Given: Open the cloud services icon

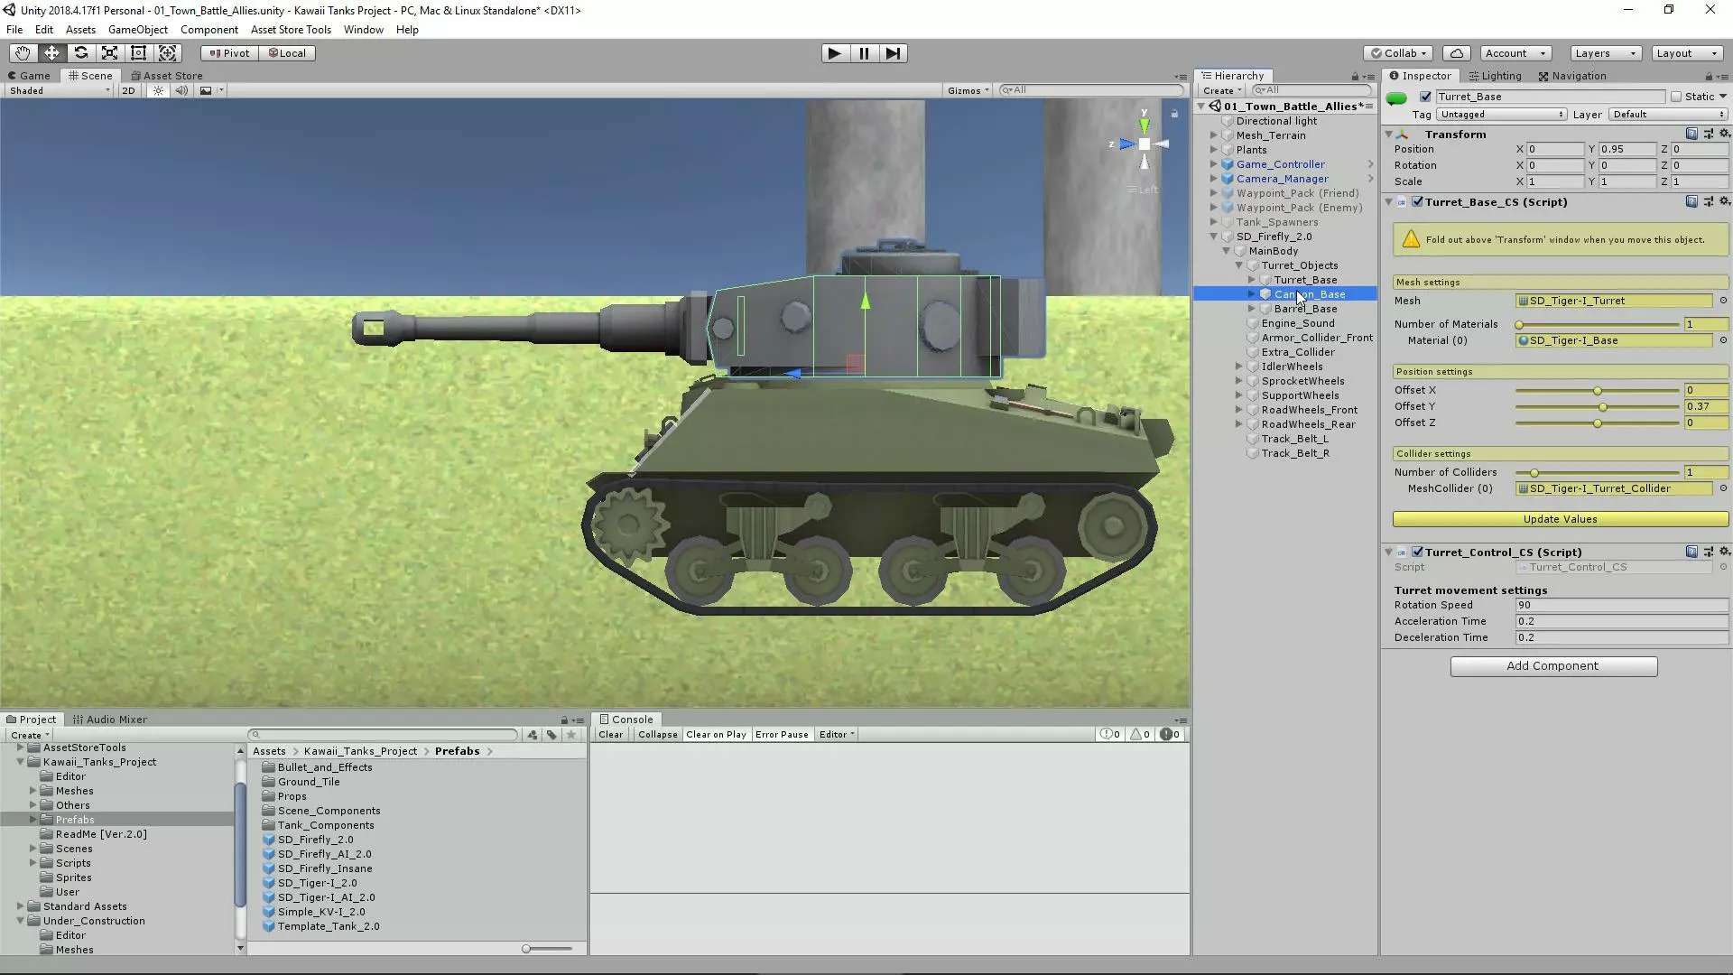Looking at the screenshot, I should click(x=1456, y=53).
